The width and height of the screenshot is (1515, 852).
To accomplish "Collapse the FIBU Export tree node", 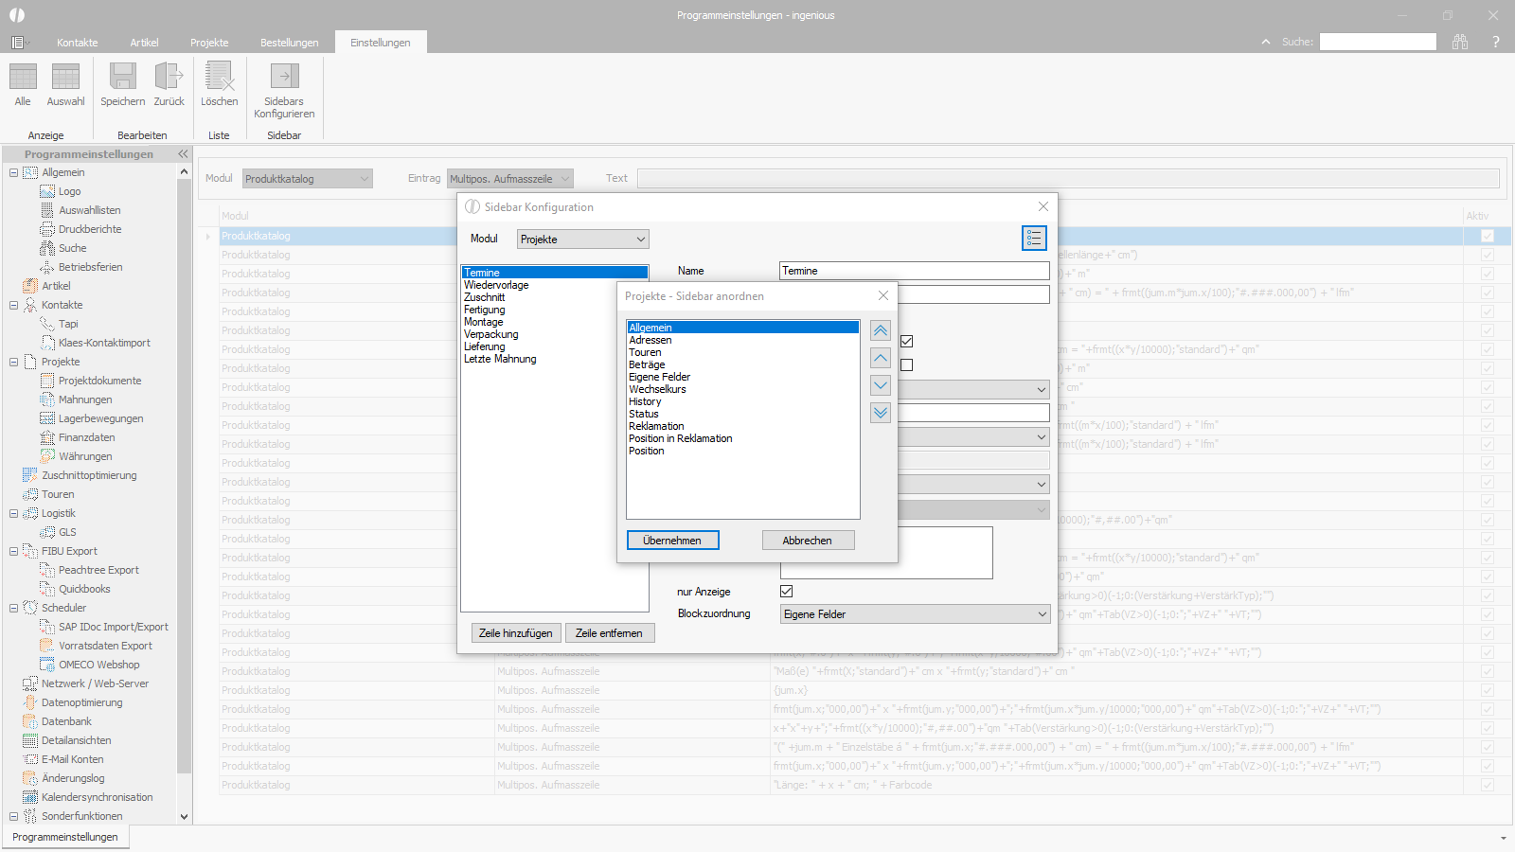I will tap(13, 551).
